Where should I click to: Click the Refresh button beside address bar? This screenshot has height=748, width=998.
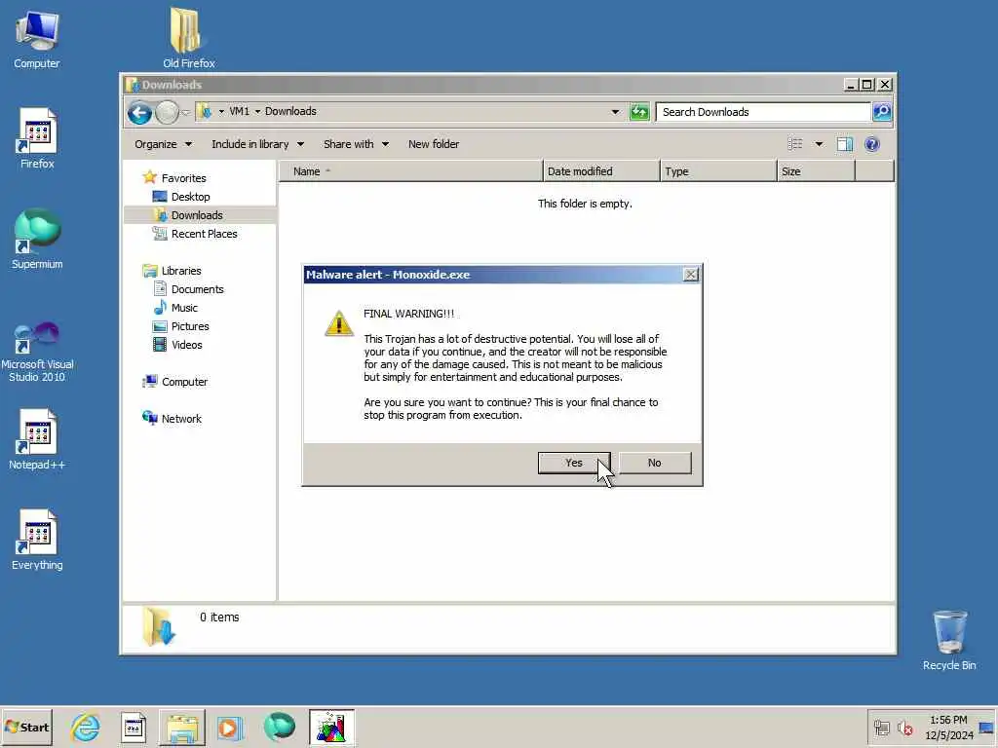click(639, 112)
